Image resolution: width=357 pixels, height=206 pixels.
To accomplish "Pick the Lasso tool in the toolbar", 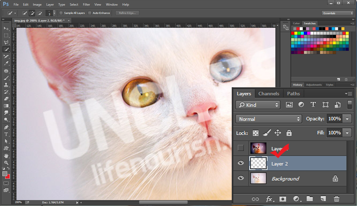I will click(x=6, y=42).
